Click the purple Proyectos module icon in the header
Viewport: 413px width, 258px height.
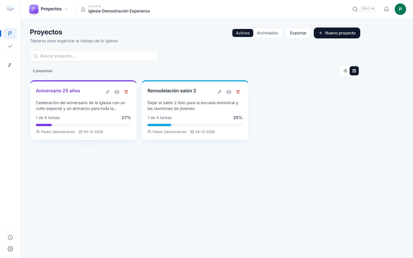point(34,9)
